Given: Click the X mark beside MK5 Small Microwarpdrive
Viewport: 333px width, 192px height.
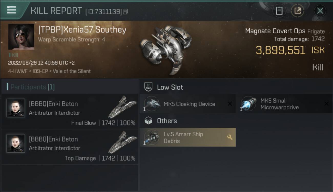Looking at the screenshot, I should coord(326,104).
